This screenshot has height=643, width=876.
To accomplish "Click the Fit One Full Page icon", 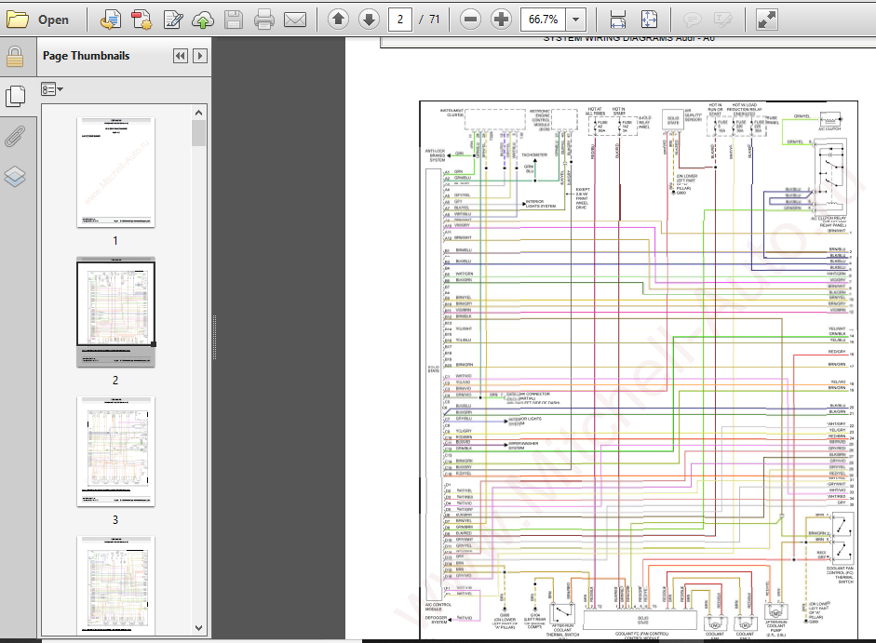I will (x=649, y=20).
